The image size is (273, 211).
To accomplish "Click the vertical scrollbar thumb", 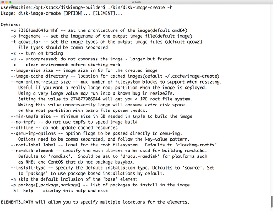I will click(271, 201).
